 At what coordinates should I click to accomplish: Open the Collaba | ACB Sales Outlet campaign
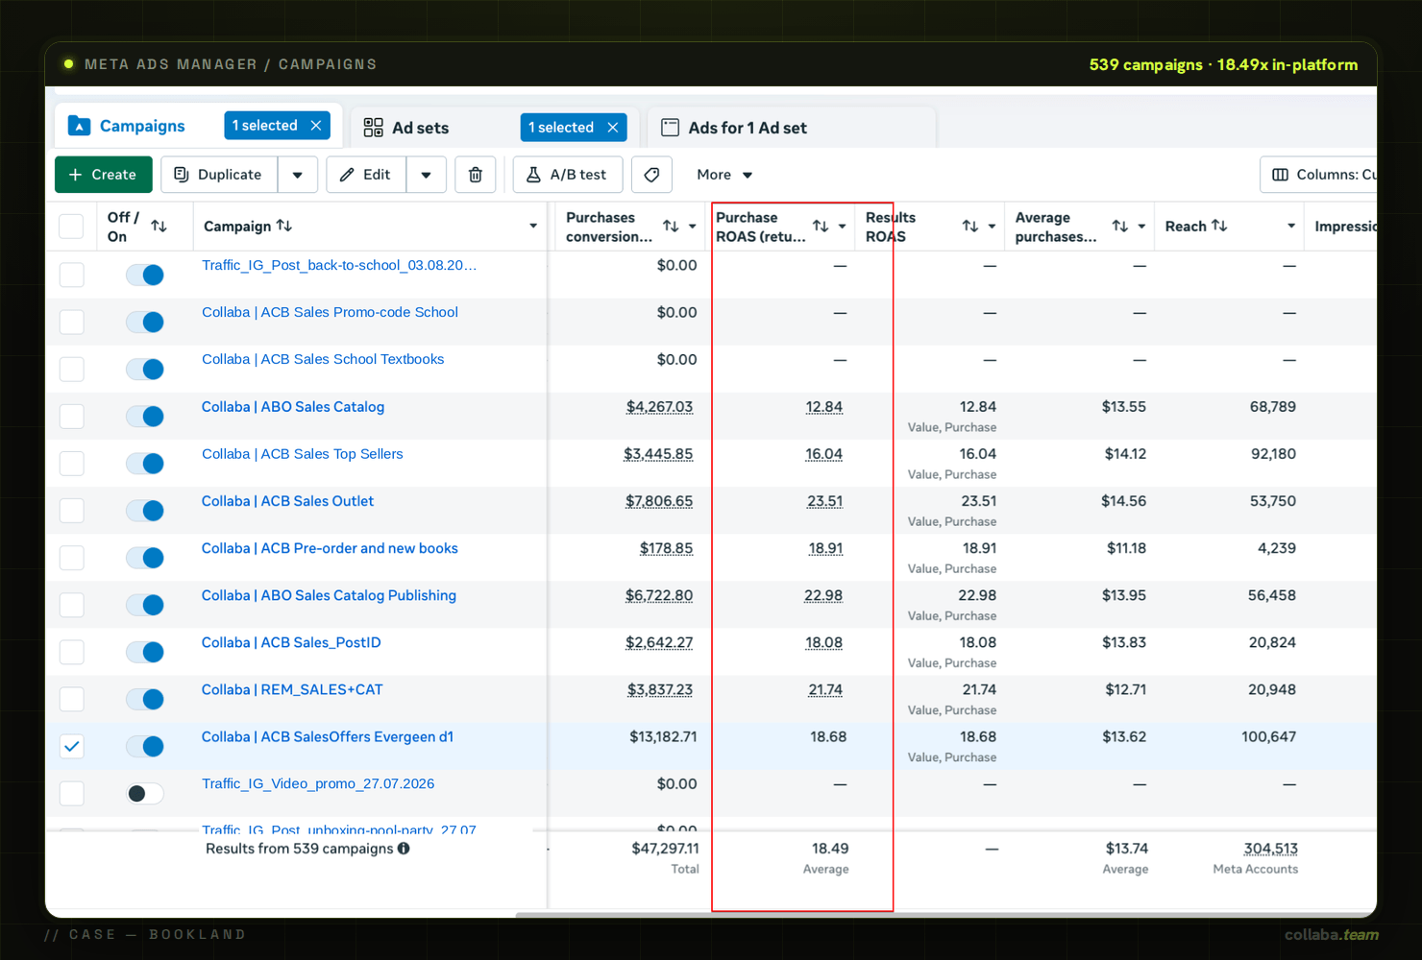tap(287, 501)
